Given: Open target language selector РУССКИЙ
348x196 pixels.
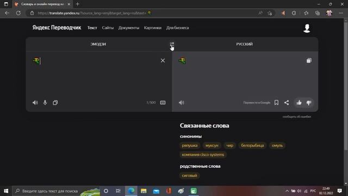Looking at the screenshot, I should [x=244, y=44].
